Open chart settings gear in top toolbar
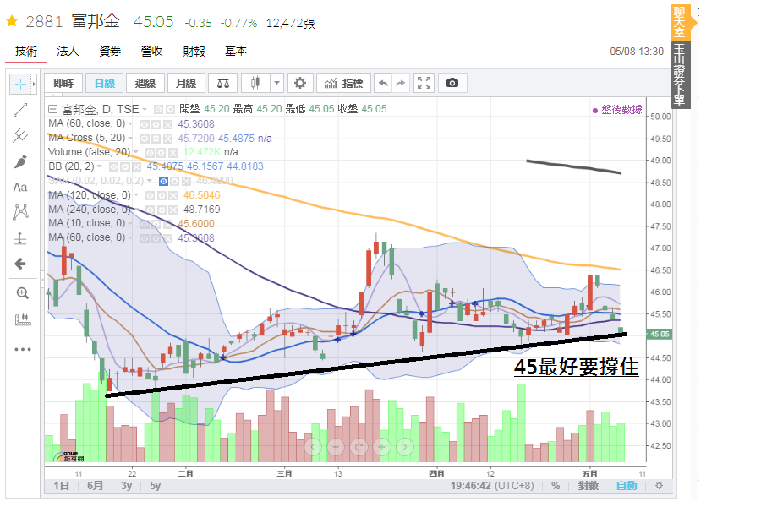The image size is (761, 507). pos(300,83)
